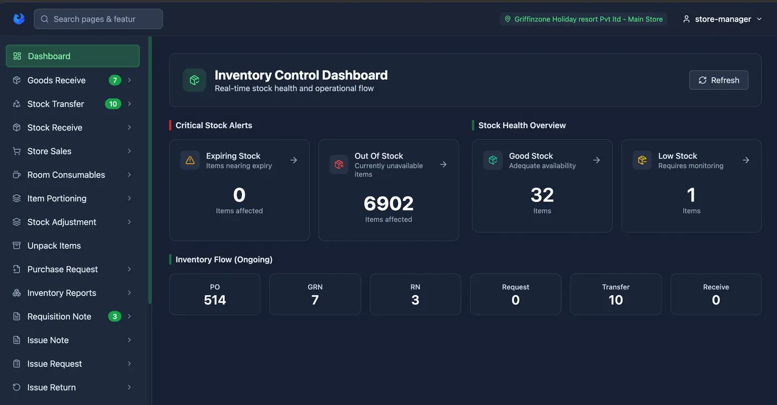Click the green sidebar scrollbar

point(150,170)
